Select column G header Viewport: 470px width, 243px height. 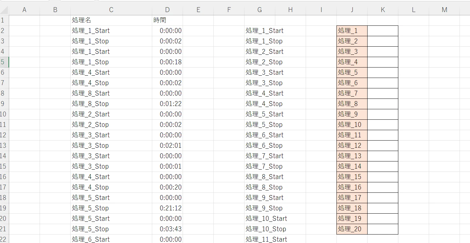[260, 10]
